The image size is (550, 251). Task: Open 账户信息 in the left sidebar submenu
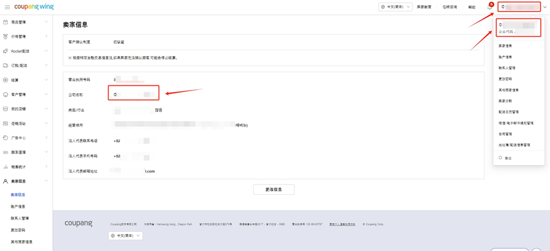pyautogui.click(x=18, y=206)
